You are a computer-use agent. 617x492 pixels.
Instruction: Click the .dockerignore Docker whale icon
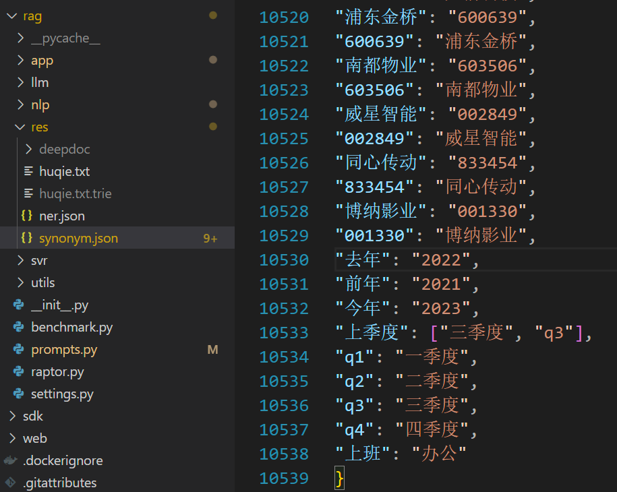11,460
